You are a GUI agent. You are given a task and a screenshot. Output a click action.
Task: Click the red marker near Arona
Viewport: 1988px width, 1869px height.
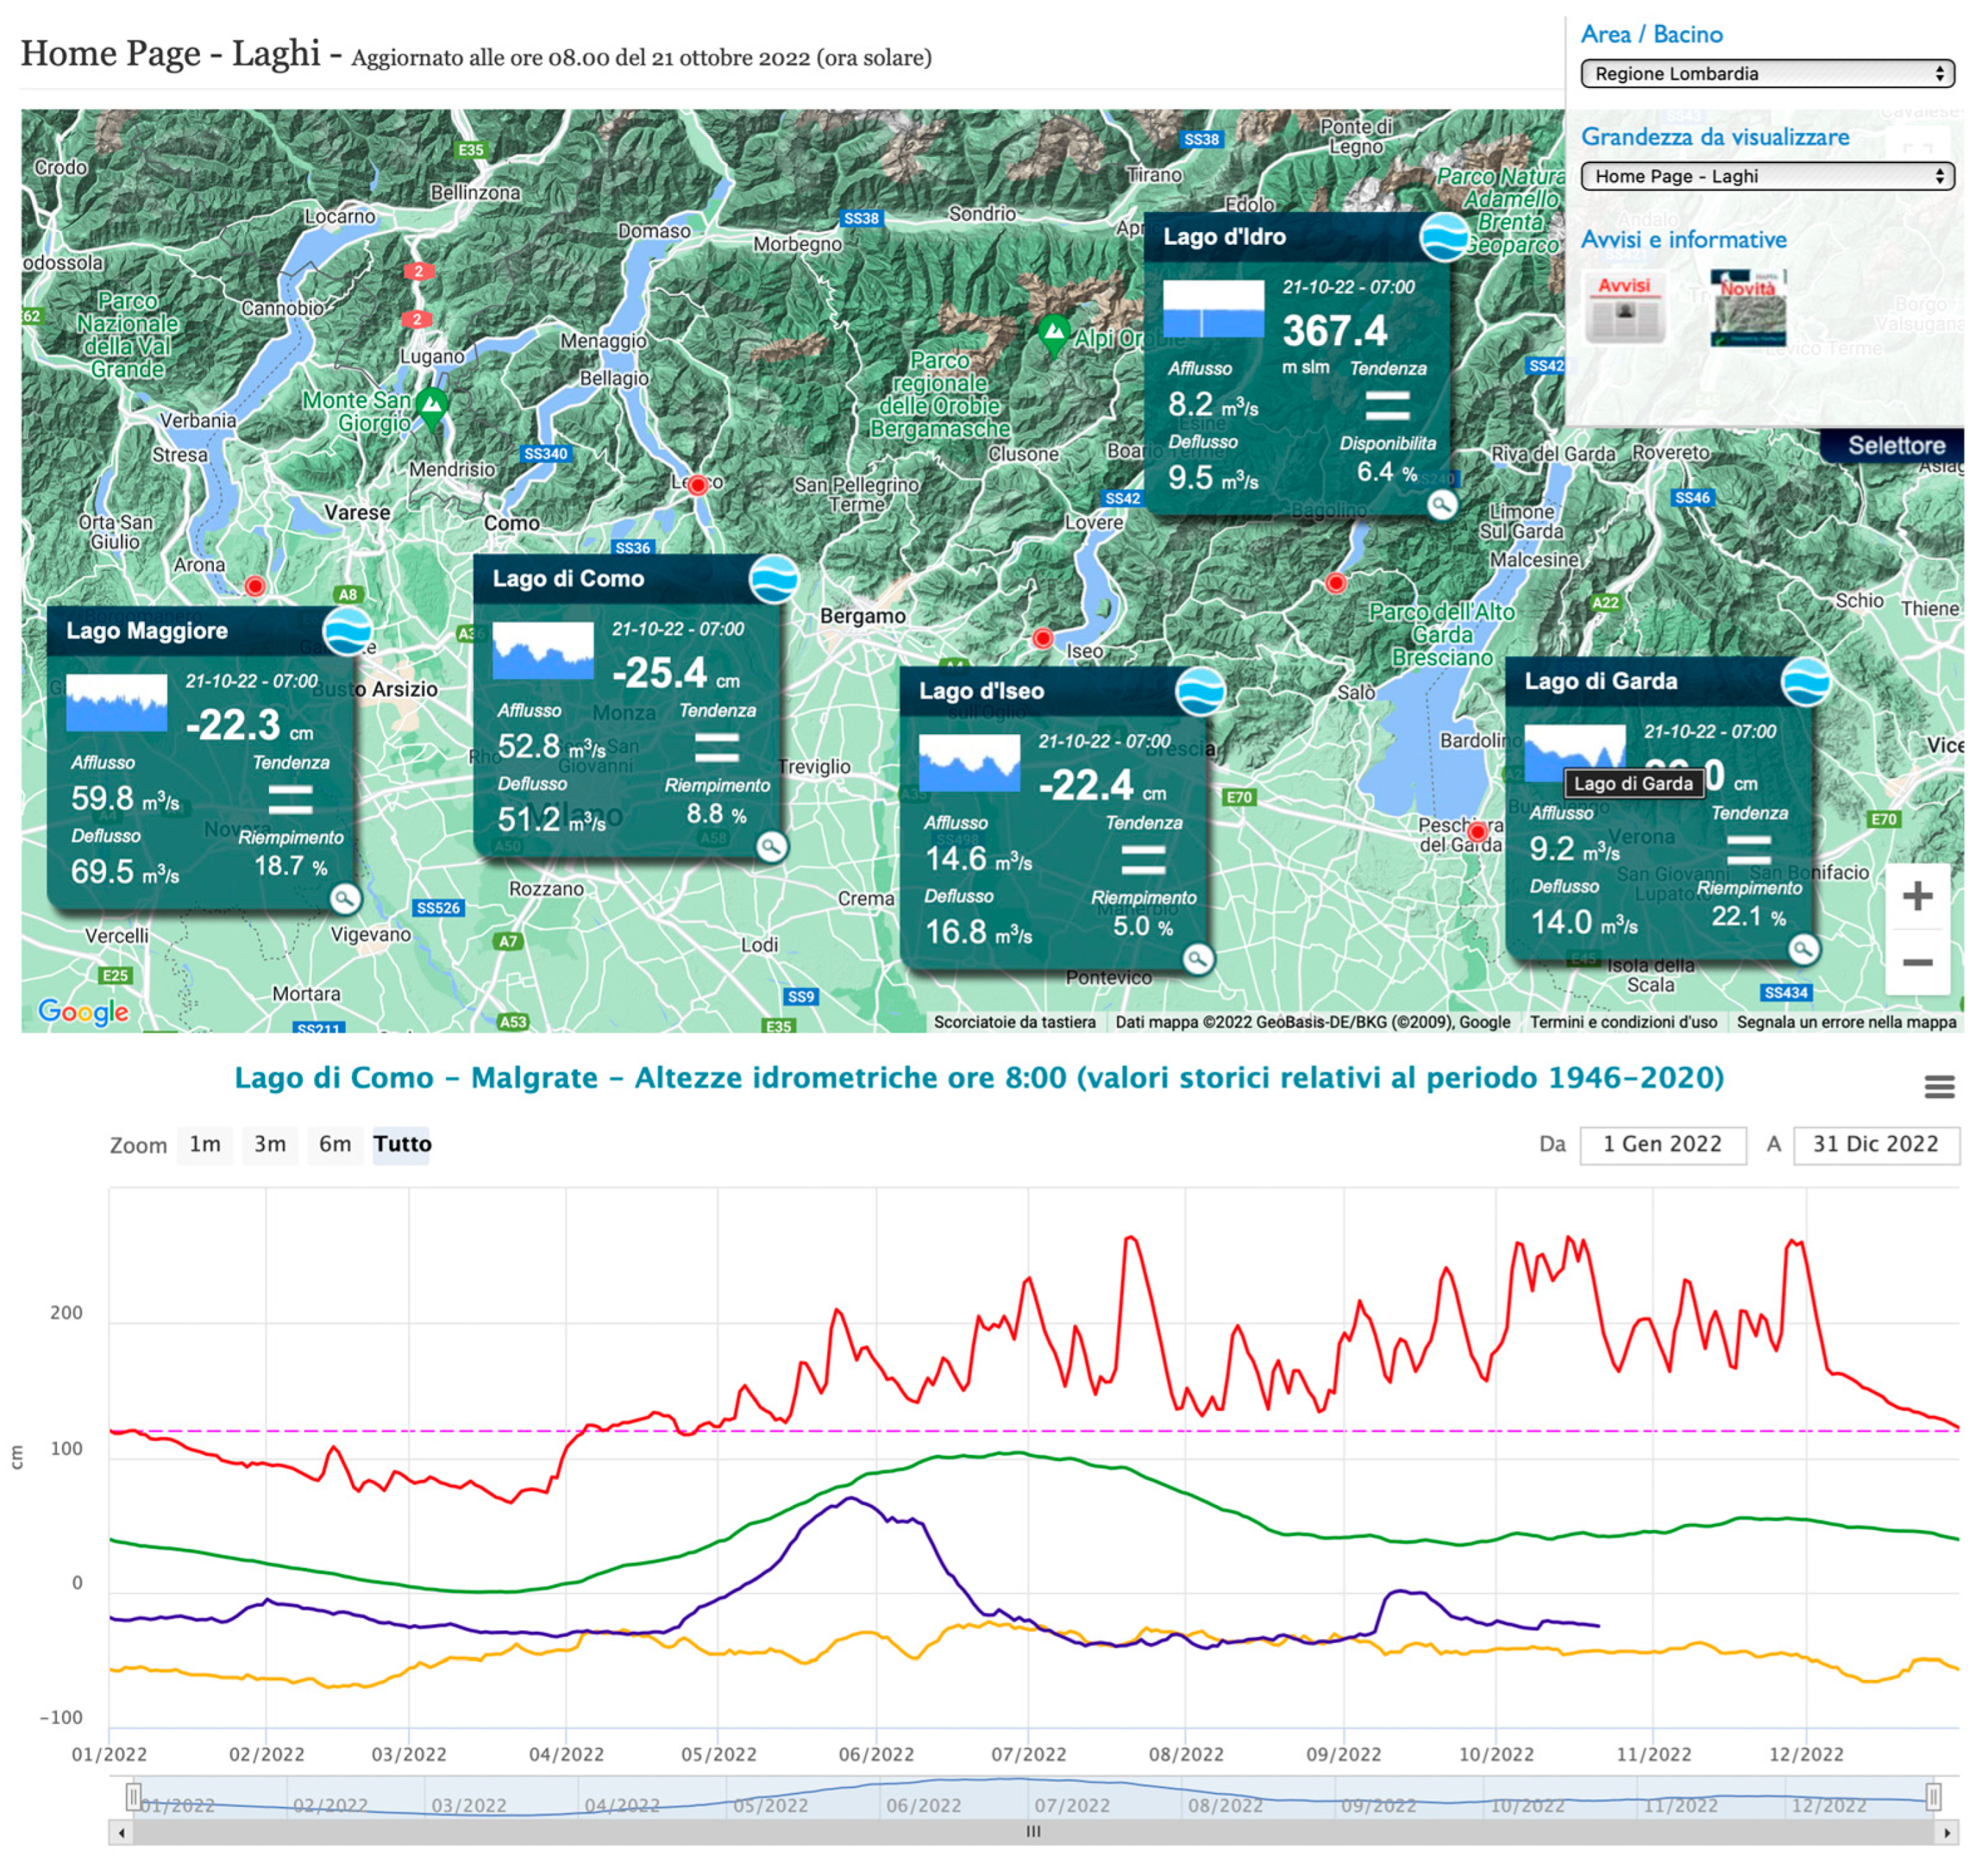255,586
